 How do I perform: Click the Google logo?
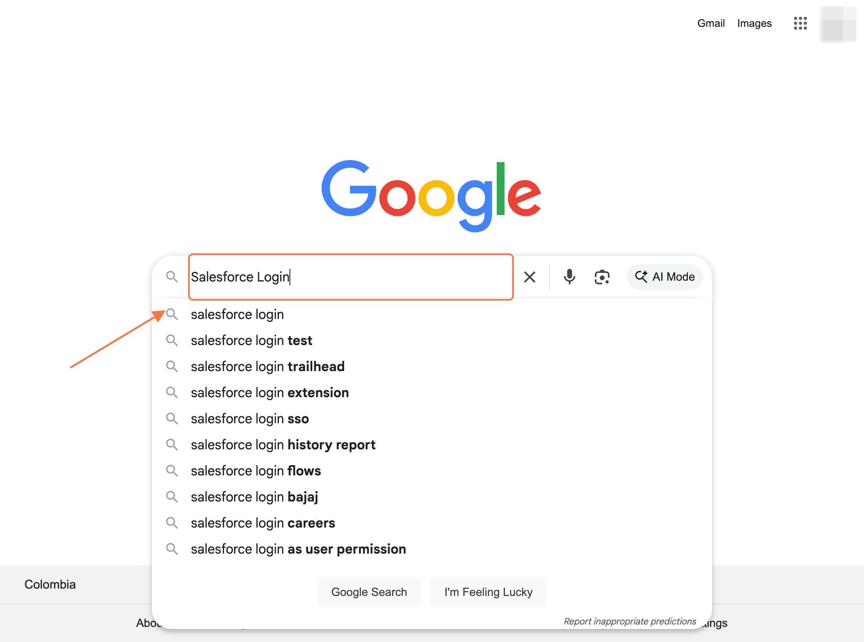click(x=431, y=195)
